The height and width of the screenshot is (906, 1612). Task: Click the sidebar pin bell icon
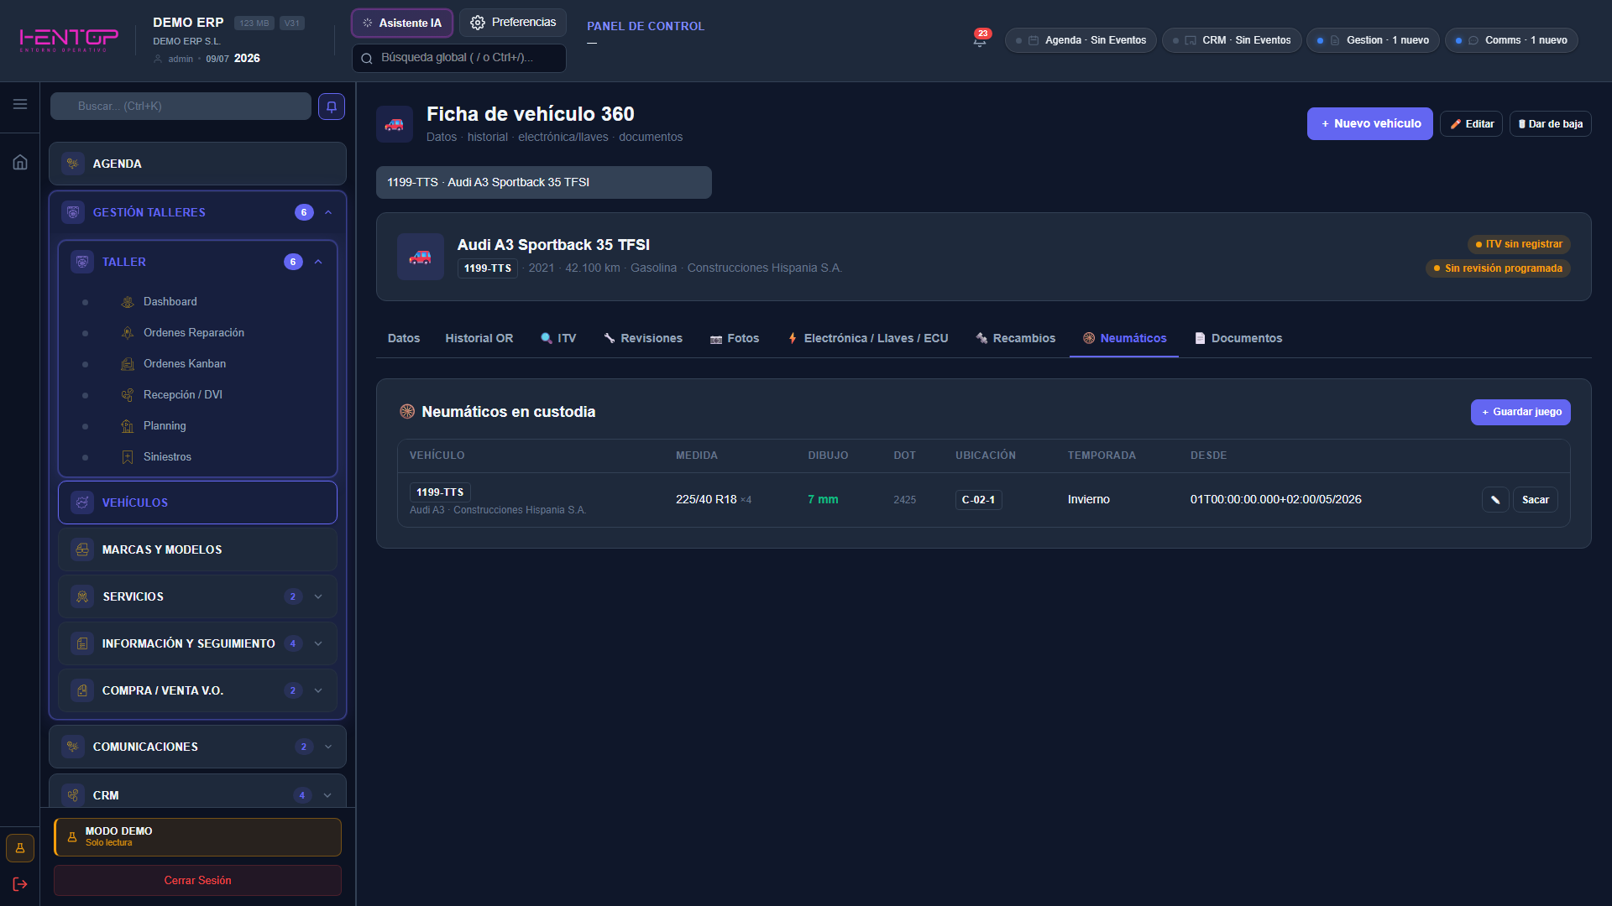click(x=332, y=107)
